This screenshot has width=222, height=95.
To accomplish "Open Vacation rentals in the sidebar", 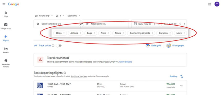I will tap(6, 64).
